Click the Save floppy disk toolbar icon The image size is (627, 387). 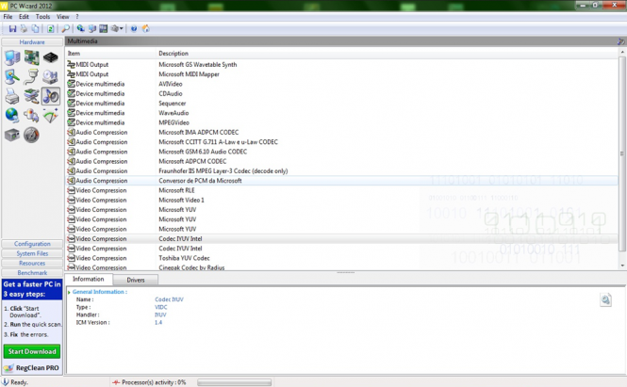click(x=12, y=28)
